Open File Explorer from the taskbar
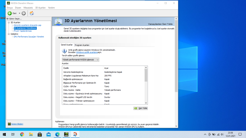 (31, 134)
